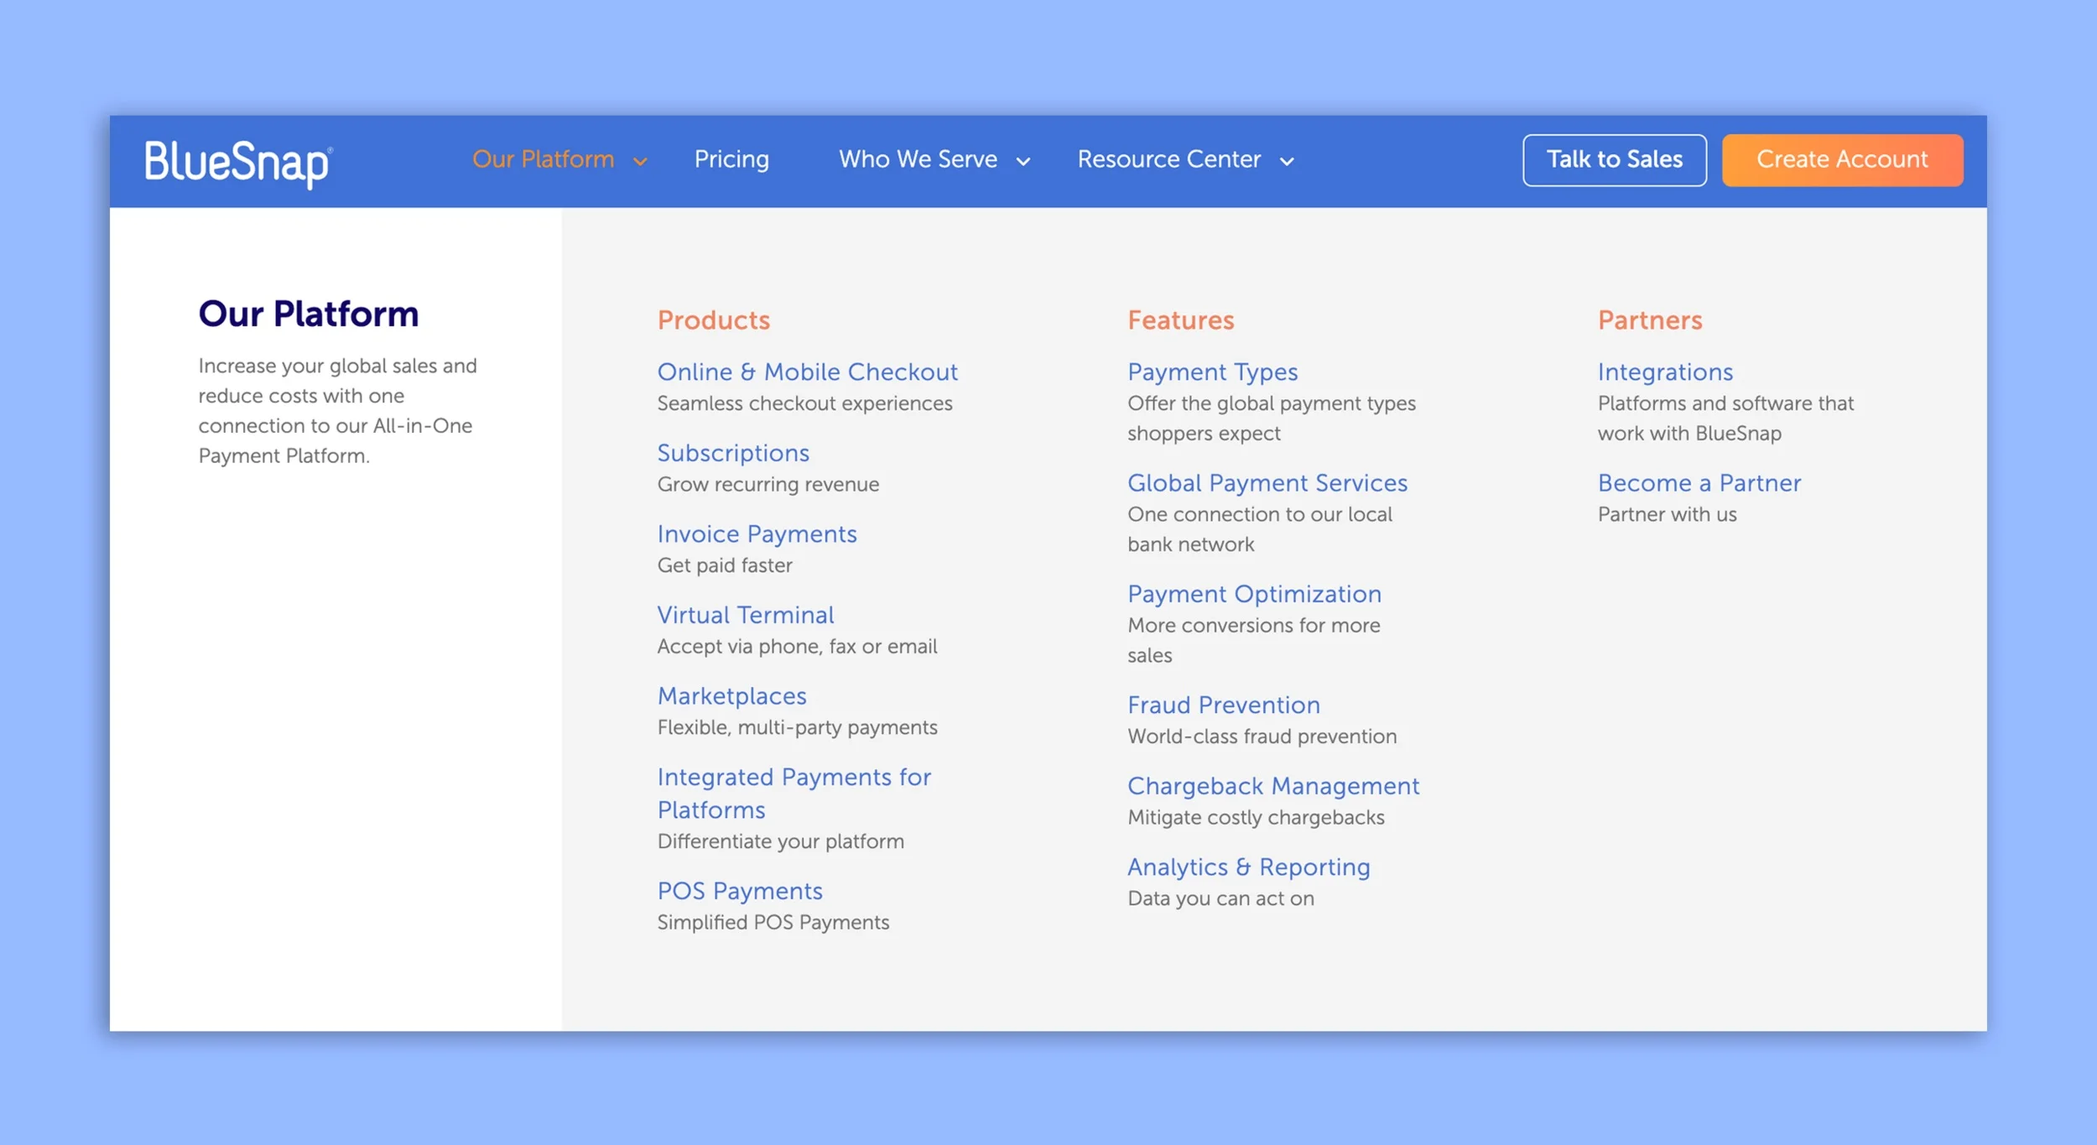Click 'Grow recurring revenue' description

pyautogui.click(x=768, y=485)
